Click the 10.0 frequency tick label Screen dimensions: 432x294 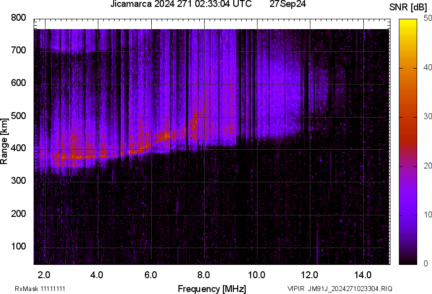257,275
